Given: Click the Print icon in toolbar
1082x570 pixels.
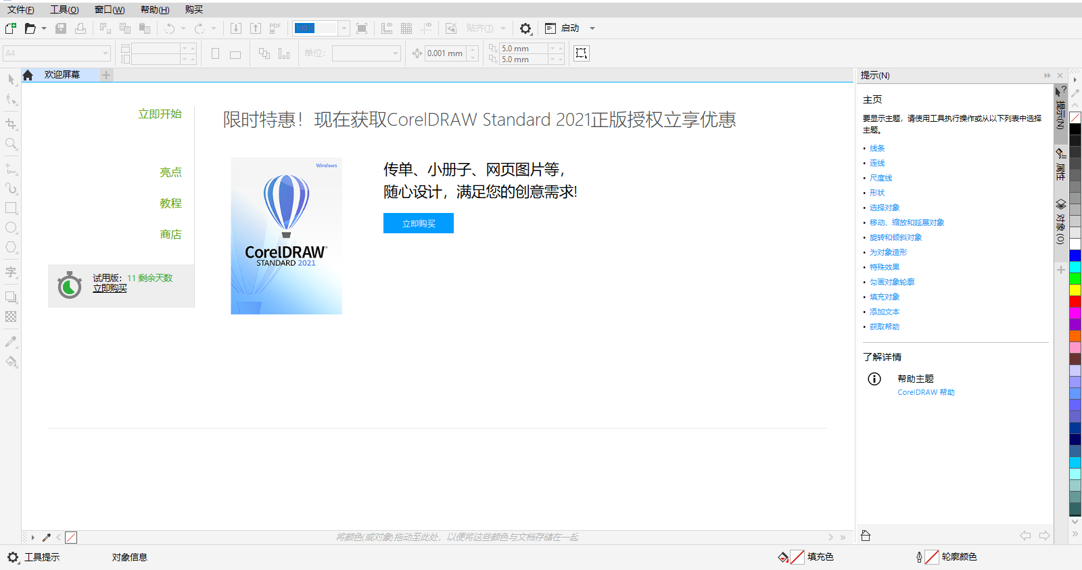Looking at the screenshot, I should pyautogui.click(x=80, y=28).
